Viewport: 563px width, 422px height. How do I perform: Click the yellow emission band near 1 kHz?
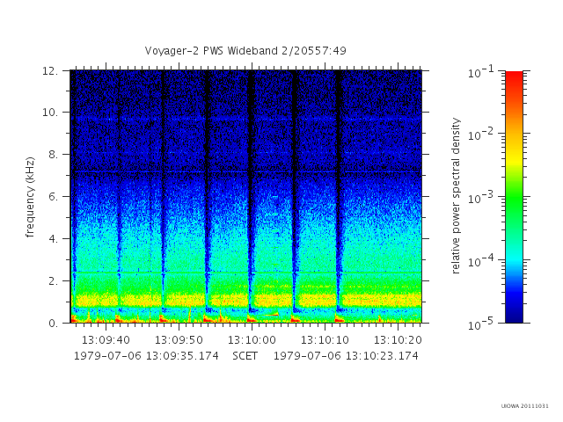[x=246, y=300]
